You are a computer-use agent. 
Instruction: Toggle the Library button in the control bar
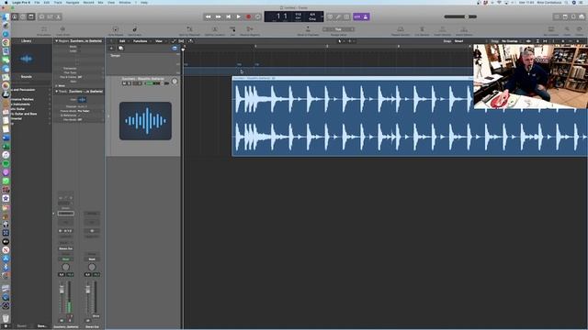(15, 16)
